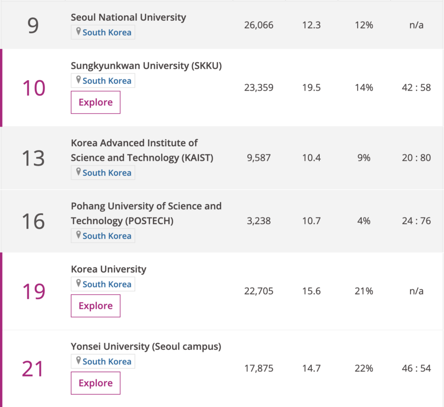Click the 26,066 student count for Seoul National
Viewport: 444px width, 407px height.
(x=258, y=25)
